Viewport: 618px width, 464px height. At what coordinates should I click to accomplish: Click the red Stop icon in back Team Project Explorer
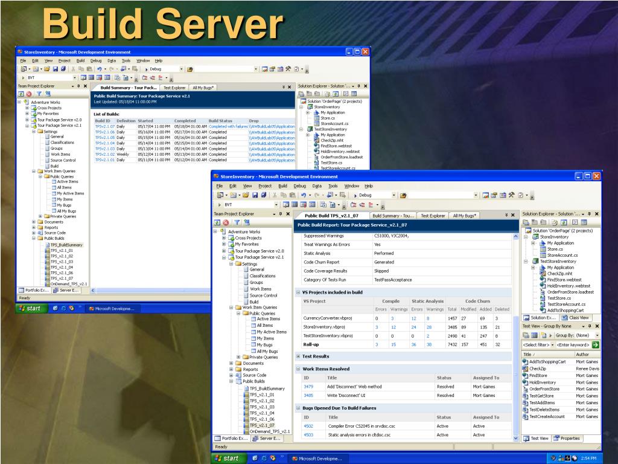[29, 94]
